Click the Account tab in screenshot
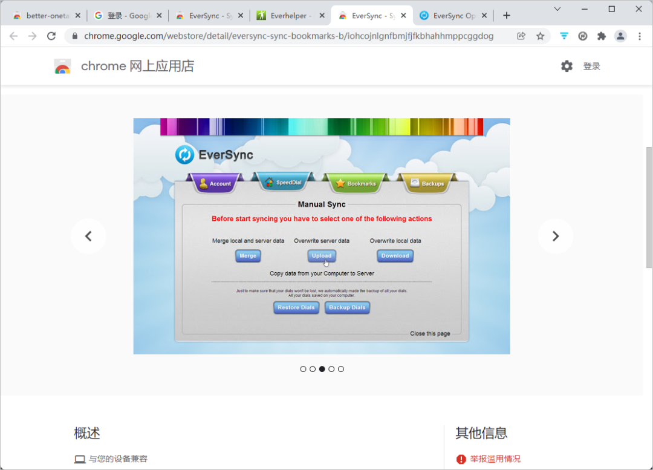Screen dimensions: 653x470 (x=215, y=183)
